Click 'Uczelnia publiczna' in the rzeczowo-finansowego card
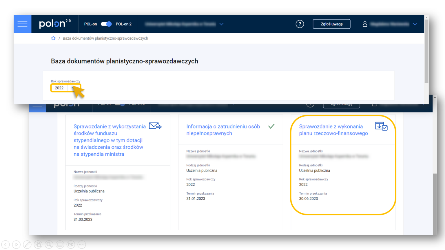 [314, 170]
